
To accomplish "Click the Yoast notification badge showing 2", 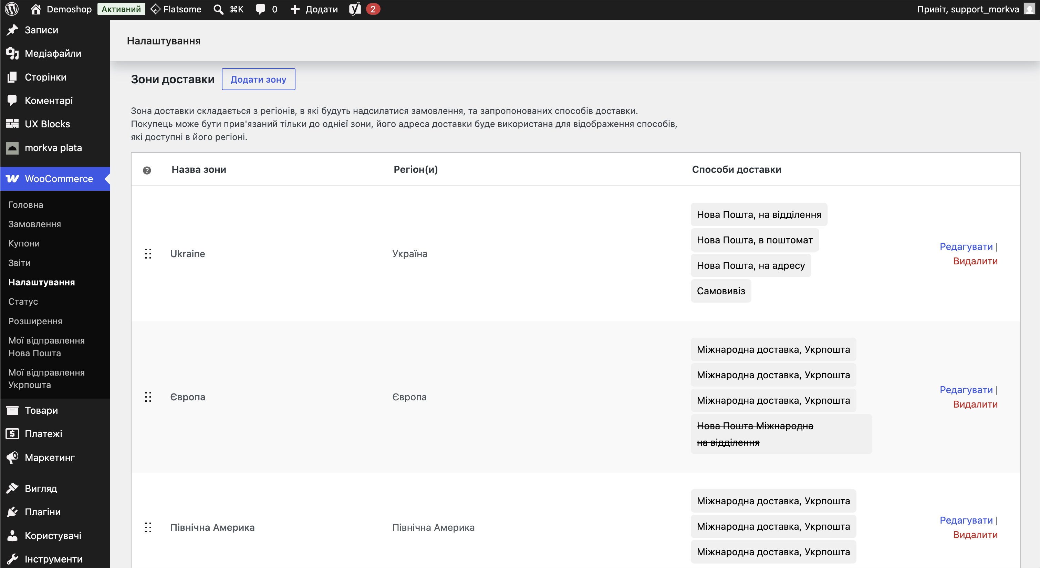I will (373, 9).
